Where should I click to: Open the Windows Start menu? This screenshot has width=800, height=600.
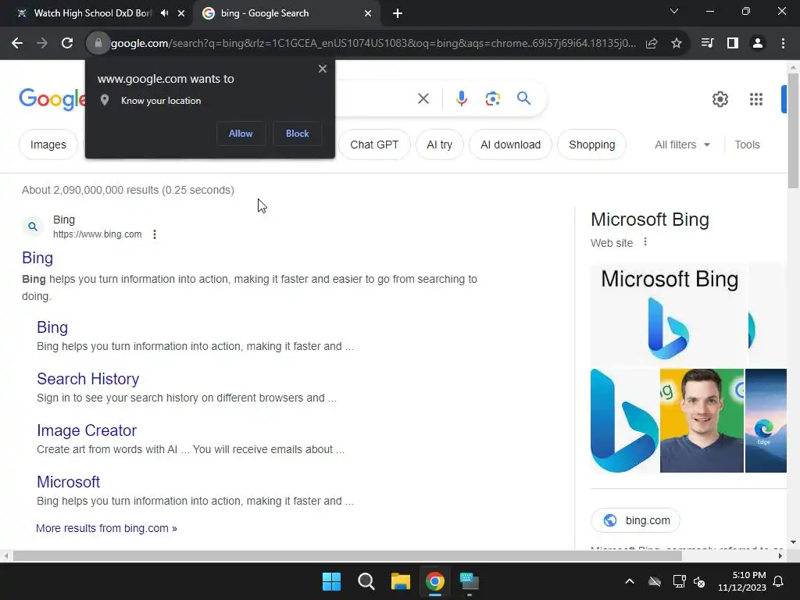[331, 581]
